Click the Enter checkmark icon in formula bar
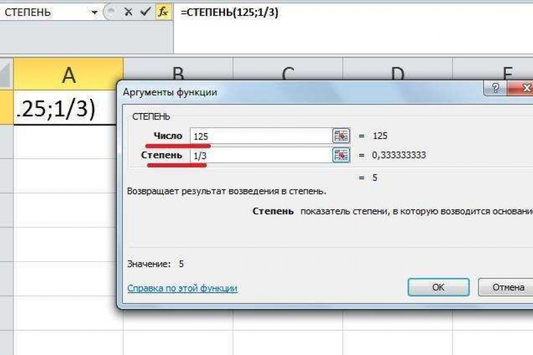 click(145, 12)
